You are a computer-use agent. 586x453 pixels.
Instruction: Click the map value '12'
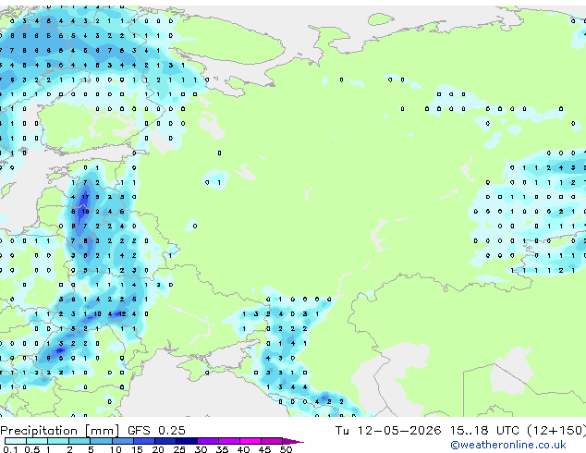coord(122,314)
